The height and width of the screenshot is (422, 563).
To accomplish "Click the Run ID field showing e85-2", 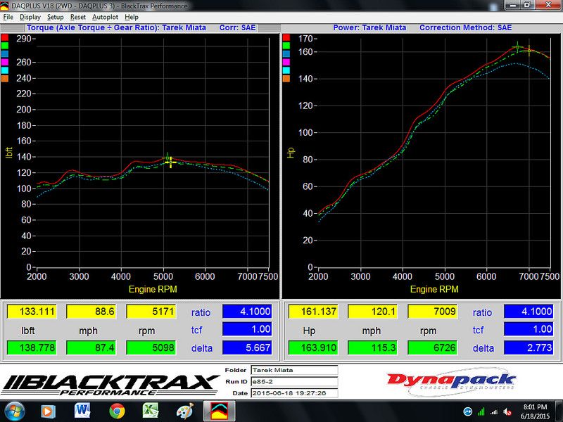I will pyautogui.click(x=293, y=381).
